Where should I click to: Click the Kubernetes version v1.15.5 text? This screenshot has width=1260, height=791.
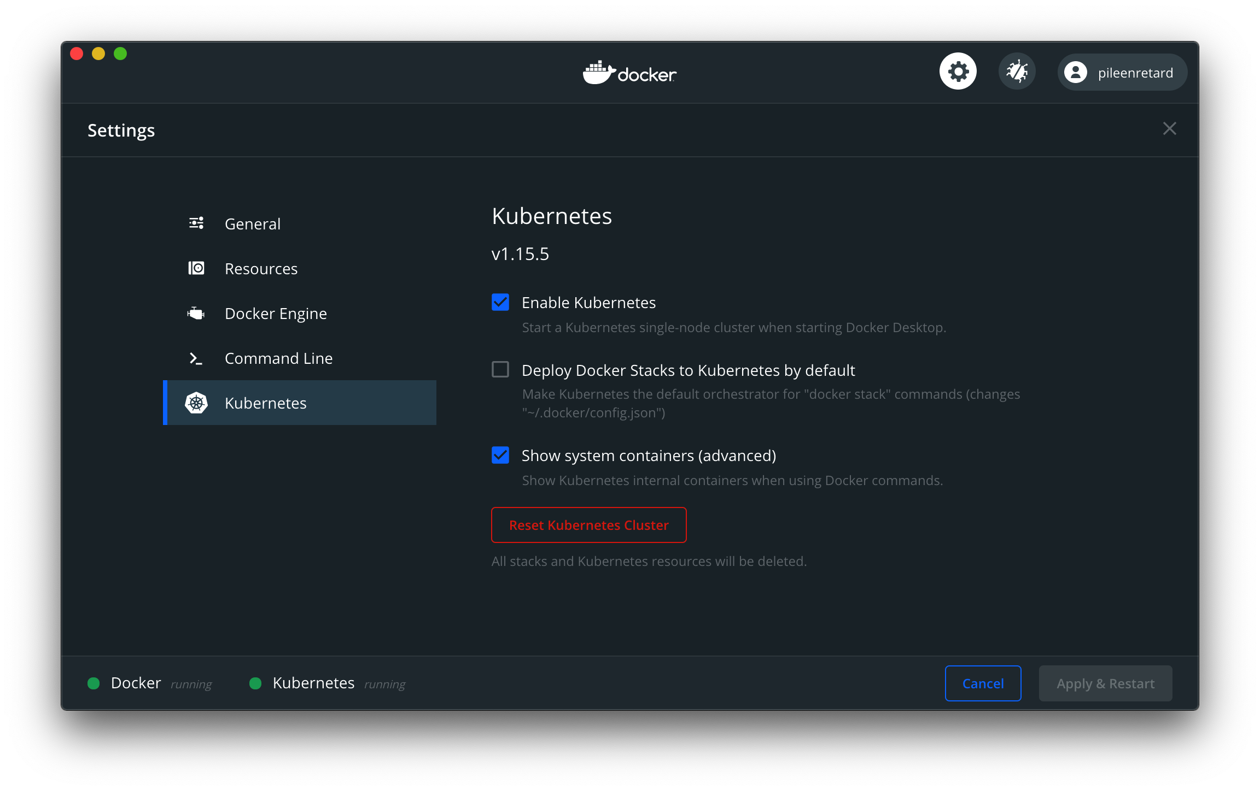520,254
